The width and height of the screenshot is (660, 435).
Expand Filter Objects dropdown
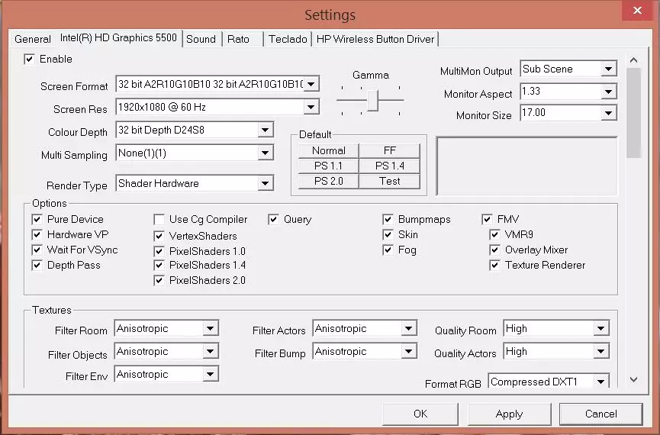pyautogui.click(x=211, y=351)
